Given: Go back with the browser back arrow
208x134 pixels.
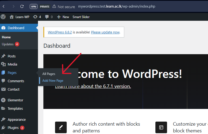Looking at the screenshot, I should click(x=4, y=6).
